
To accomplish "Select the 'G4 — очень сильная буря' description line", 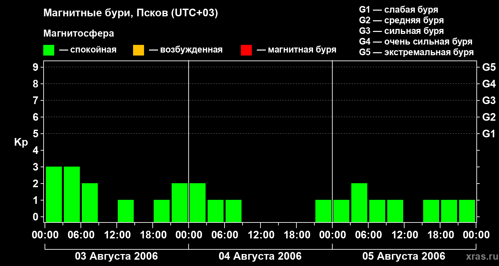I will tap(416, 42).
